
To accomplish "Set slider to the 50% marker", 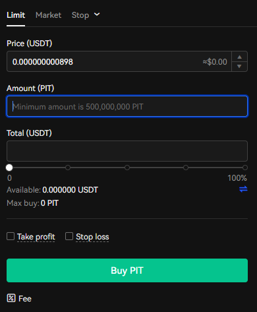I will (x=127, y=168).
